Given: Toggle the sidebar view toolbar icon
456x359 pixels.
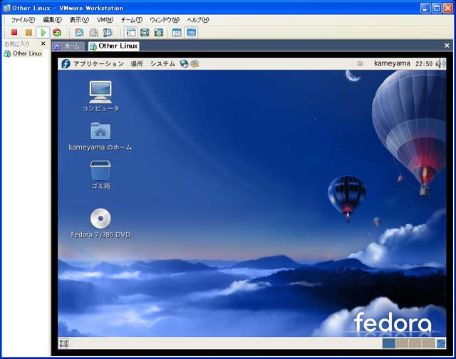Looking at the screenshot, I should coord(131,32).
